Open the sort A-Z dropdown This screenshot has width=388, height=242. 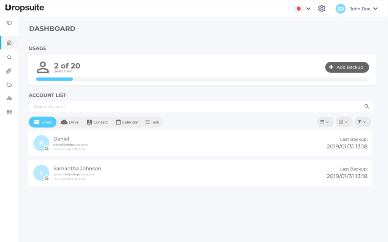coord(344,122)
